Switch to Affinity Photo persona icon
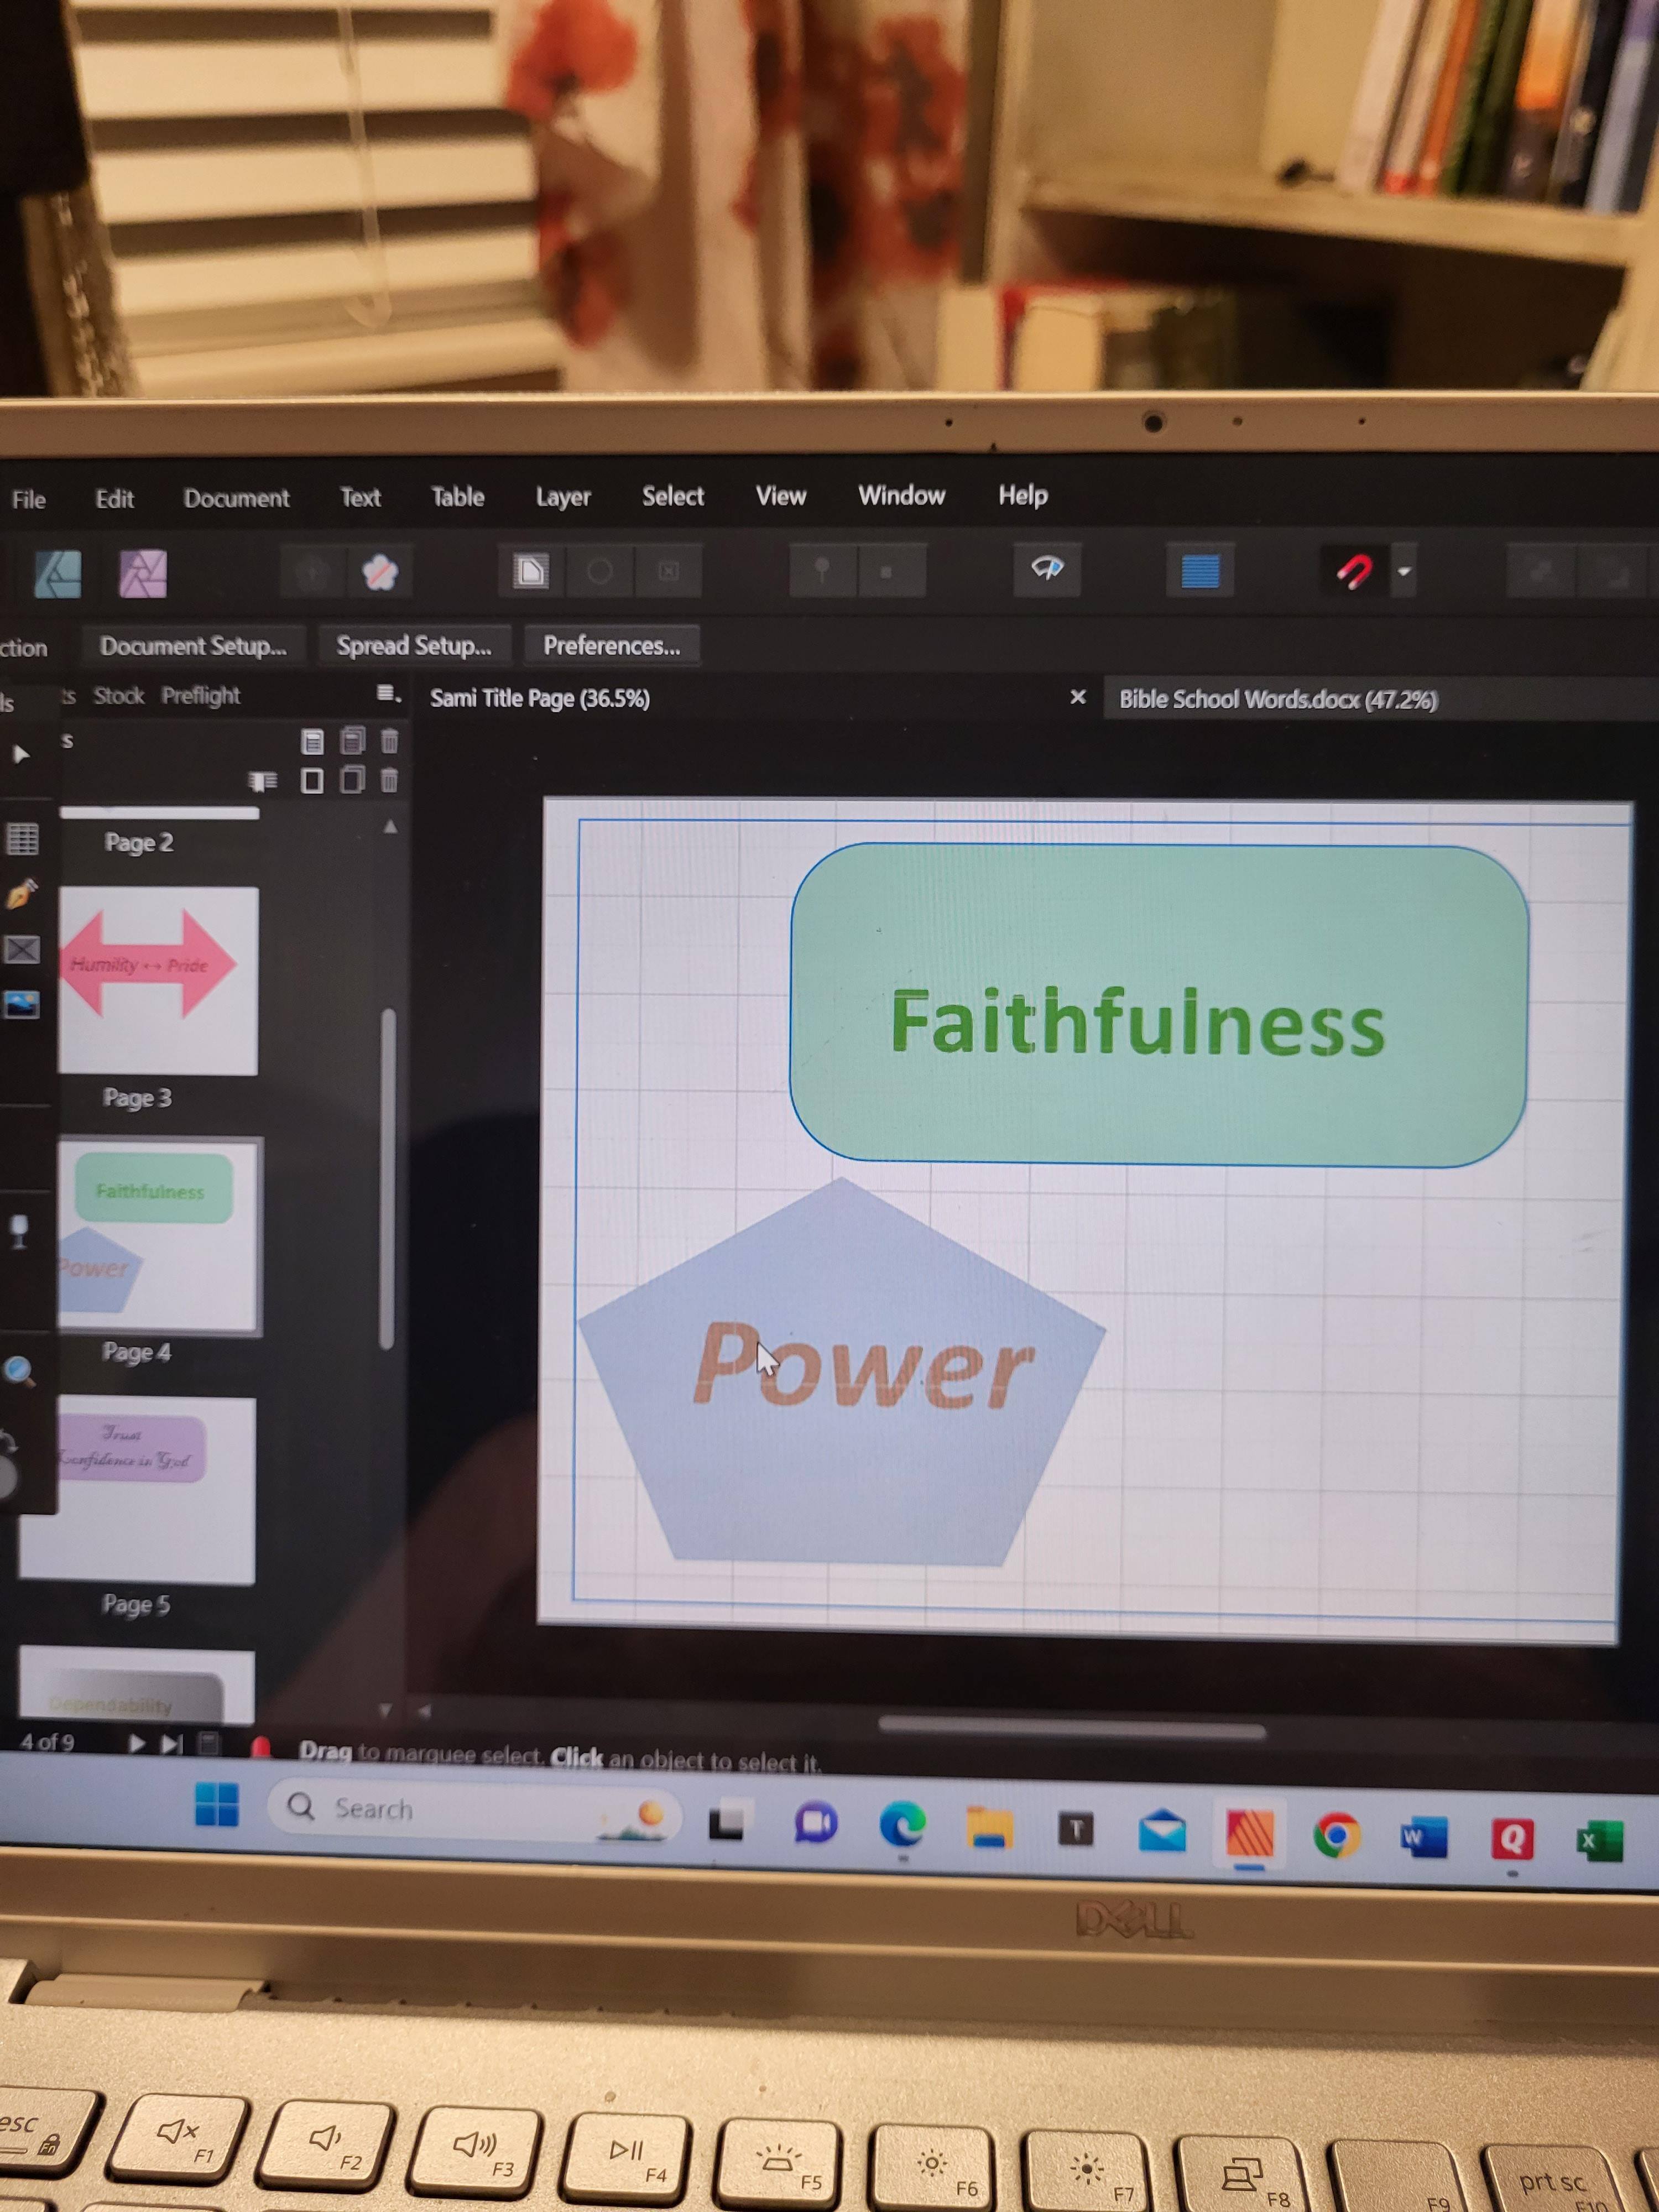The width and height of the screenshot is (1659, 2212). pos(143,574)
